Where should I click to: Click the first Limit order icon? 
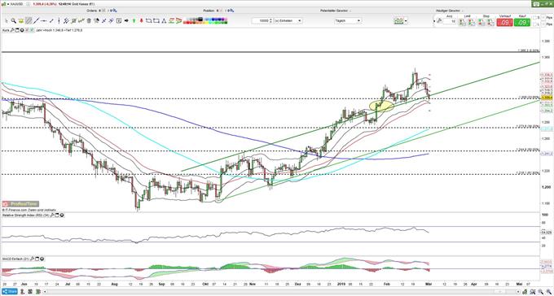[x=462, y=22]
